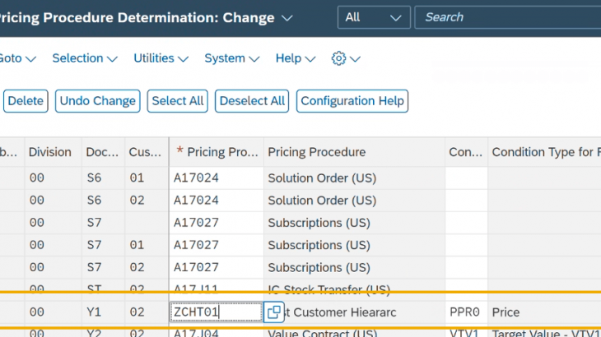Open the Utilities menu
Image resolution: width=601 pixels, height=337 pixels.
(161, 58)
